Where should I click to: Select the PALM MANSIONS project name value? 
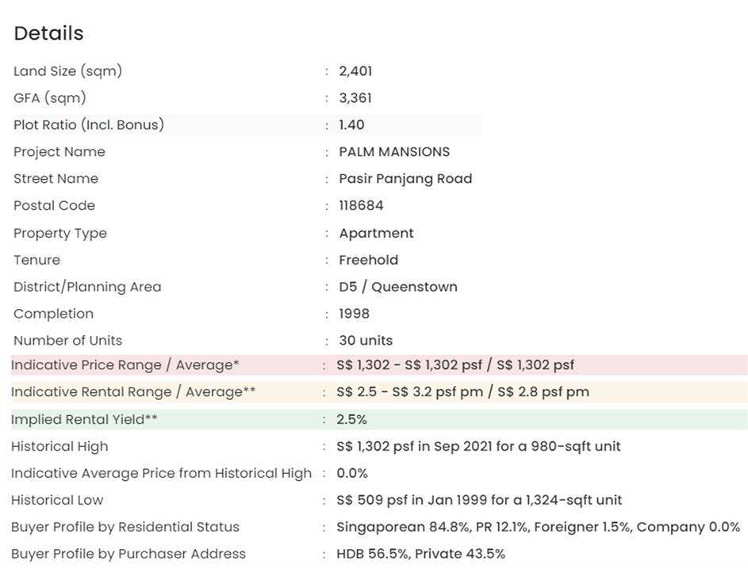(x=393, y=151)
